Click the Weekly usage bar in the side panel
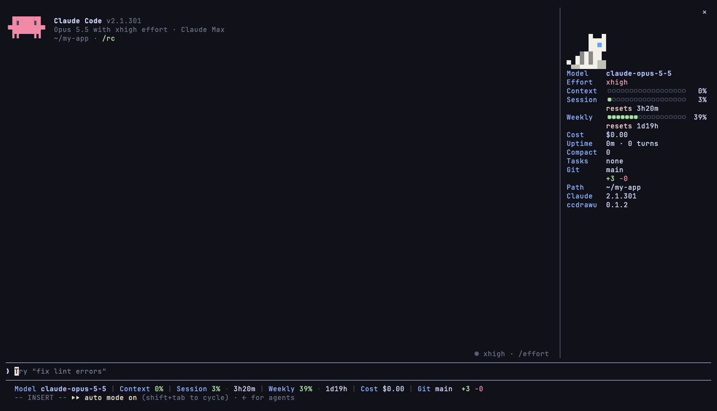 pos(647,117)
